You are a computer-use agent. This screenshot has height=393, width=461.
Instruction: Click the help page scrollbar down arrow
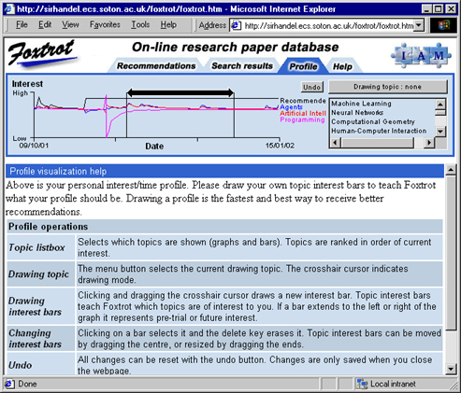pyautogui.click(x=451, y=369)
